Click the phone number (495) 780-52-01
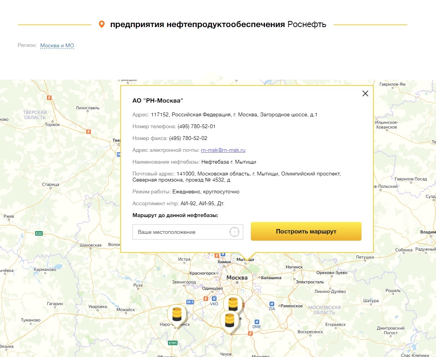The height and width of the screenshot is (357, 436). click(x=197, y=126)
